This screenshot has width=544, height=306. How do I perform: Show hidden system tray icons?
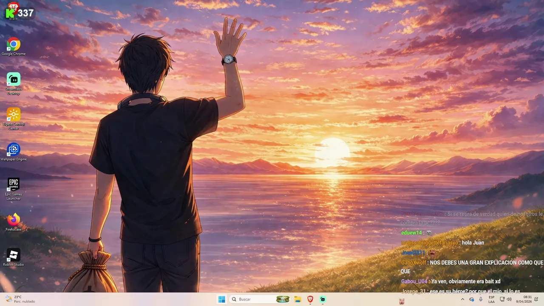462,299
